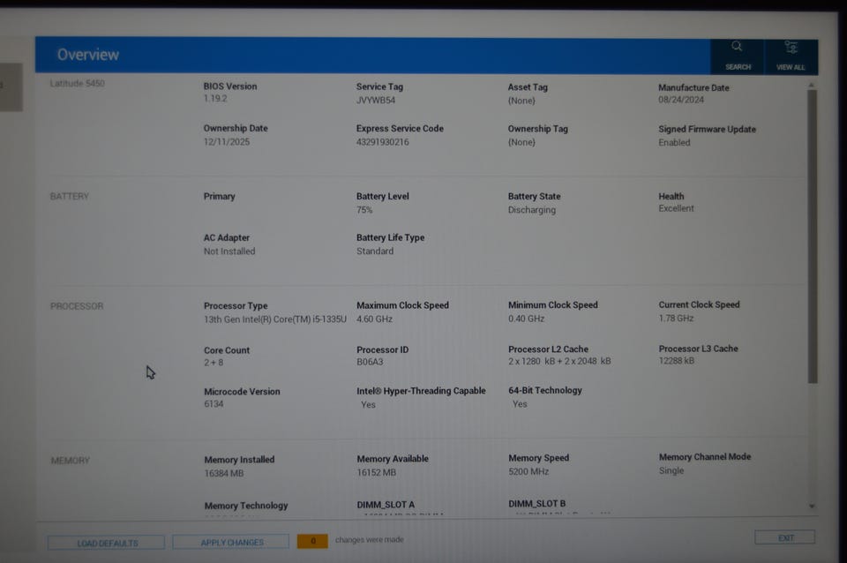Click the scroll-down arrow of the scrollbar
The width and height of the screenshot is (847, 563).
(x=812, y=507)
